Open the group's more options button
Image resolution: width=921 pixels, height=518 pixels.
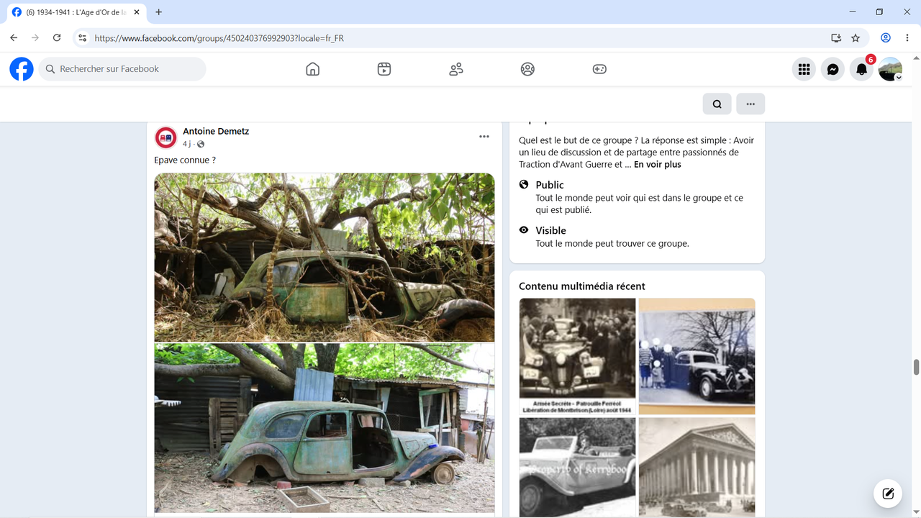click(x=750, y=104)
